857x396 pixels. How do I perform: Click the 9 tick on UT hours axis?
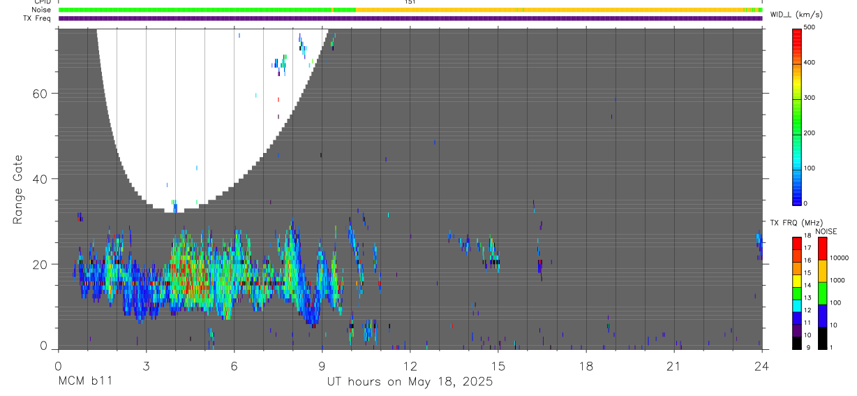point(322,366)
